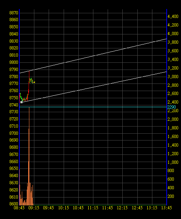
Task: Click the cyan 2290 value label
Action: (x=171, y=107)
